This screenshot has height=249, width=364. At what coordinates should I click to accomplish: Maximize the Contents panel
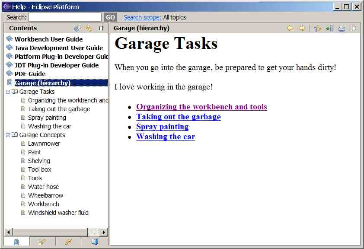click(101, 28)
